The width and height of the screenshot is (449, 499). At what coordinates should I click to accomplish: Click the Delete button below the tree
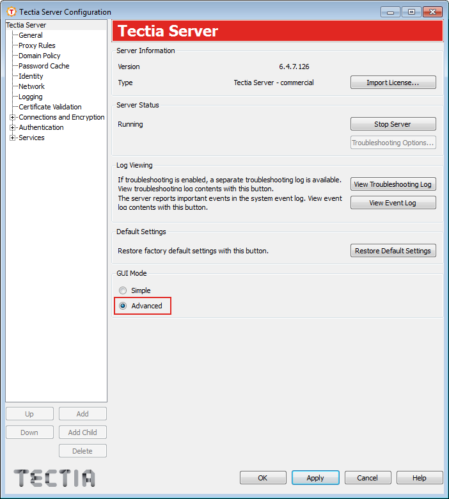click(x=83, y=450)
